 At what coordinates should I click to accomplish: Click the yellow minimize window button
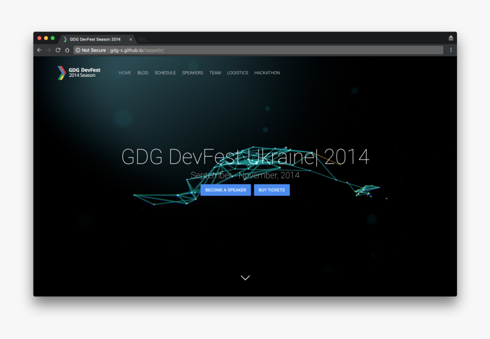46,38
